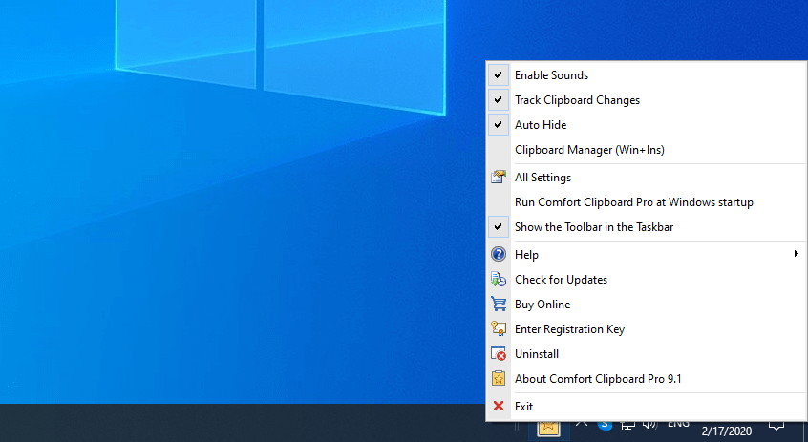Toggle the Enable Sounds option
The width and height of the screenshot is (808, 442).
[x=647, y=75]
